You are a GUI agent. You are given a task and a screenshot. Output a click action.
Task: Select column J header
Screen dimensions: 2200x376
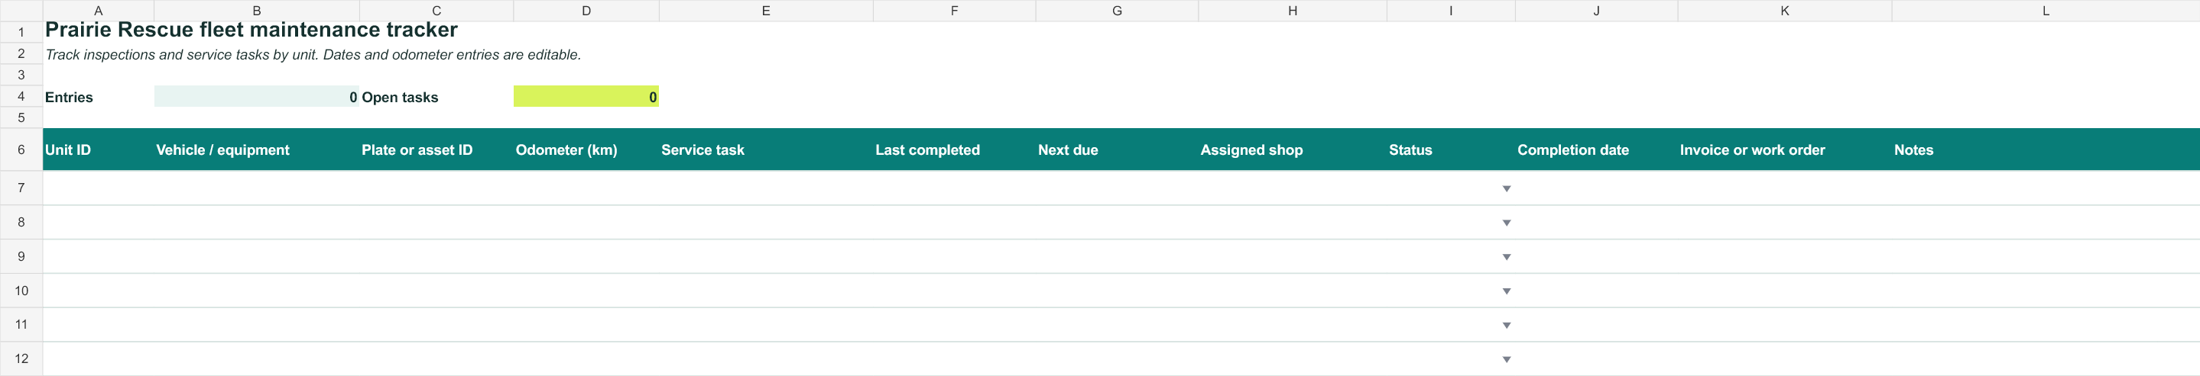[x=1596, y=10]
